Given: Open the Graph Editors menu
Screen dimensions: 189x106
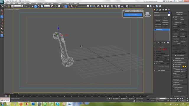Looking at the screenshot, I should pos(48,3).
